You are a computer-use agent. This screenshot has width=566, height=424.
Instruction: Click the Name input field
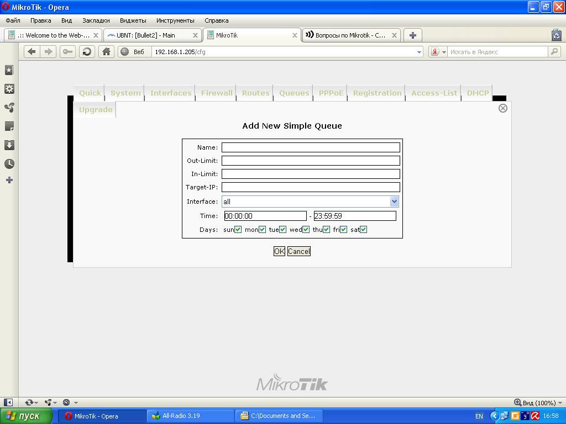pos(311,147)
